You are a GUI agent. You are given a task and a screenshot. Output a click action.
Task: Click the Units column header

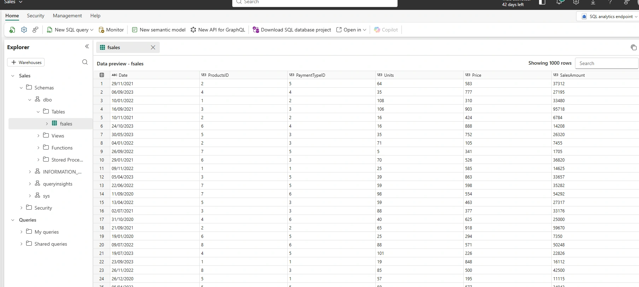(x=420, y=75)
